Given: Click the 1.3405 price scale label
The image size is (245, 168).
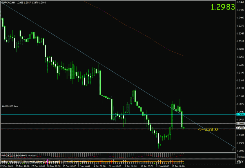Looking at the screenshot, I should click(x=240, y=18).
